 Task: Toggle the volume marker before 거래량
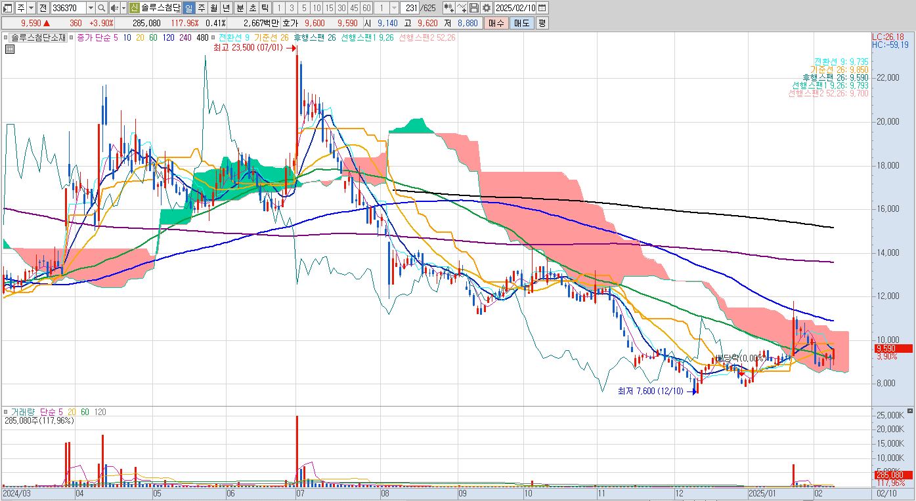[7, 412]
